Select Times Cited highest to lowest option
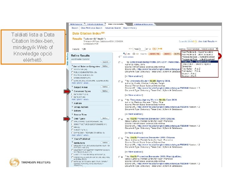228x171 pixels. (x=199, y=62)
